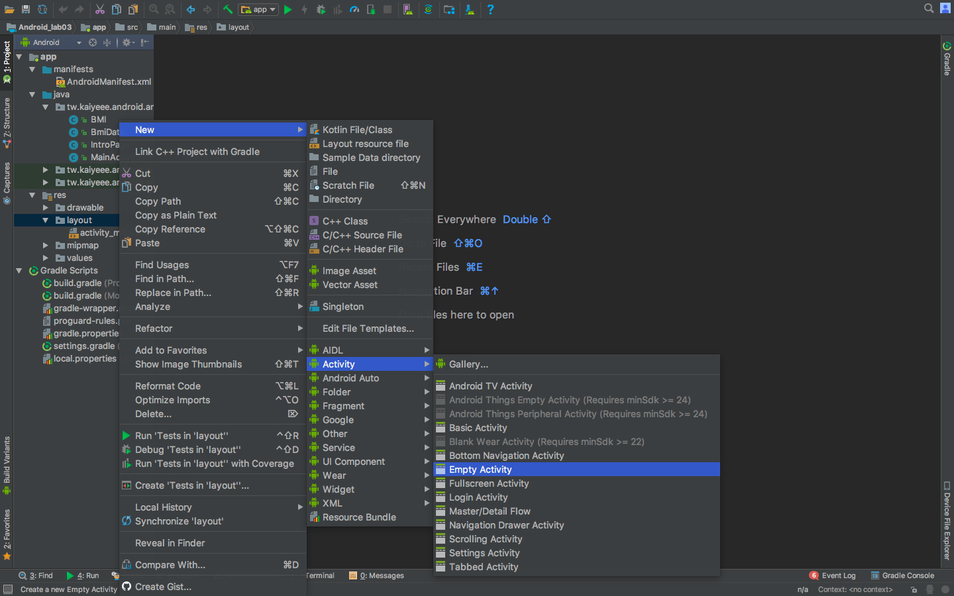Click the res breadcrumb in navigation bar

[x=196, y=27]
